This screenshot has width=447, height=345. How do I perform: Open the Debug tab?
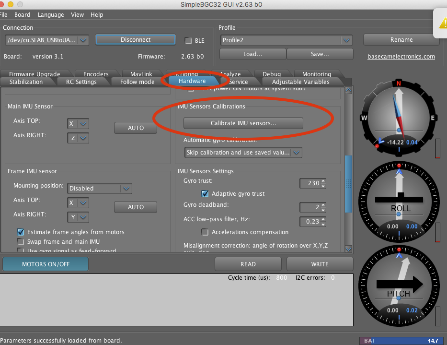[x=271, y=74]
